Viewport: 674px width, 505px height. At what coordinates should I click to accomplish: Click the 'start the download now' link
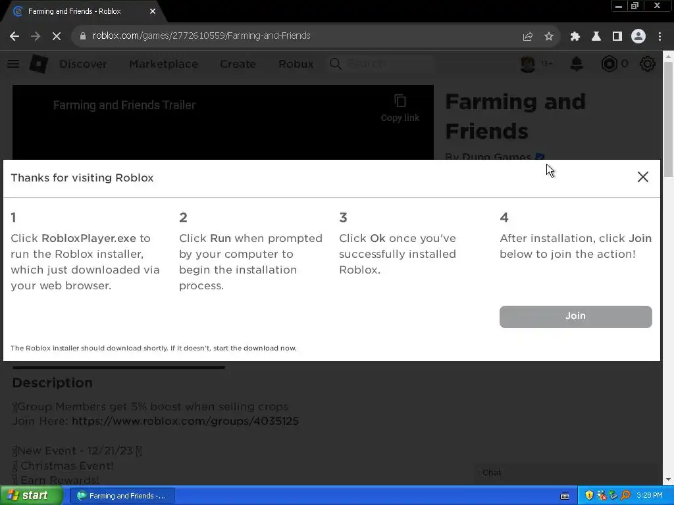(x=255, y=349)
